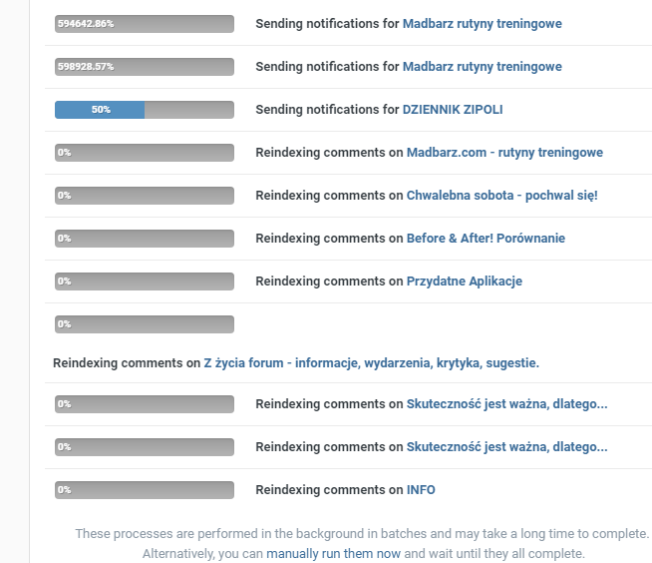
Task: Open Madbarz link beside the 598928.57% bar
Action: pyautogui.click(x=482, y=67)
